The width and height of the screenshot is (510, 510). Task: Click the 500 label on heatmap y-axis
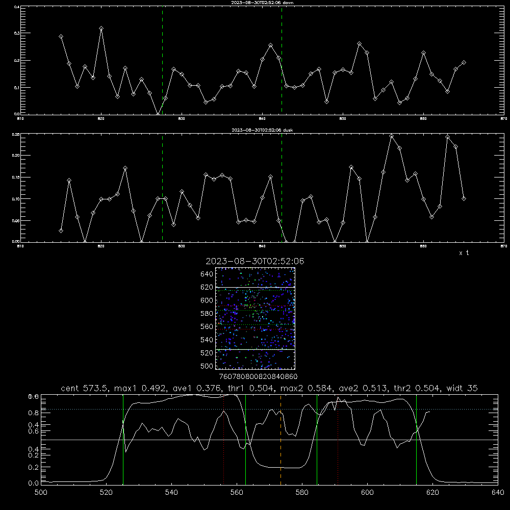pos(207,366)
